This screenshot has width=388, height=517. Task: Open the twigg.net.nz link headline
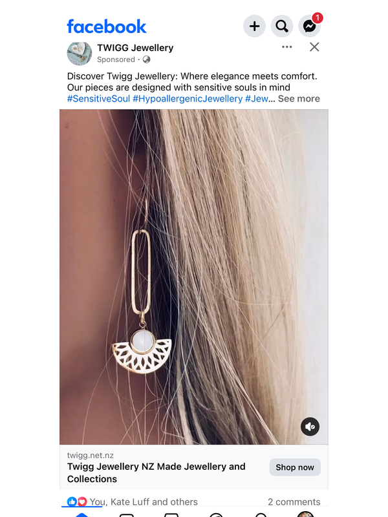click(x=156, y=472)
